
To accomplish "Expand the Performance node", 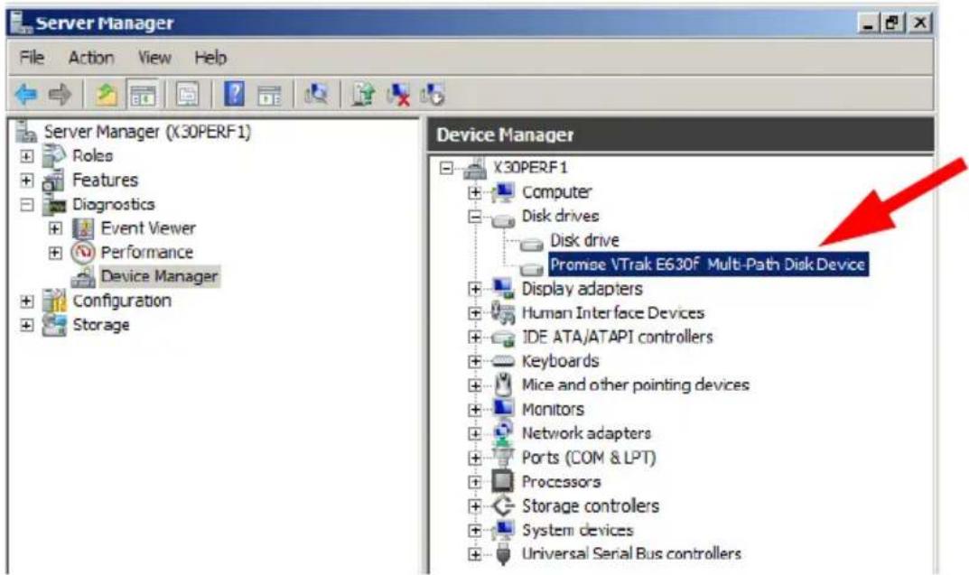I will point(55,253).
